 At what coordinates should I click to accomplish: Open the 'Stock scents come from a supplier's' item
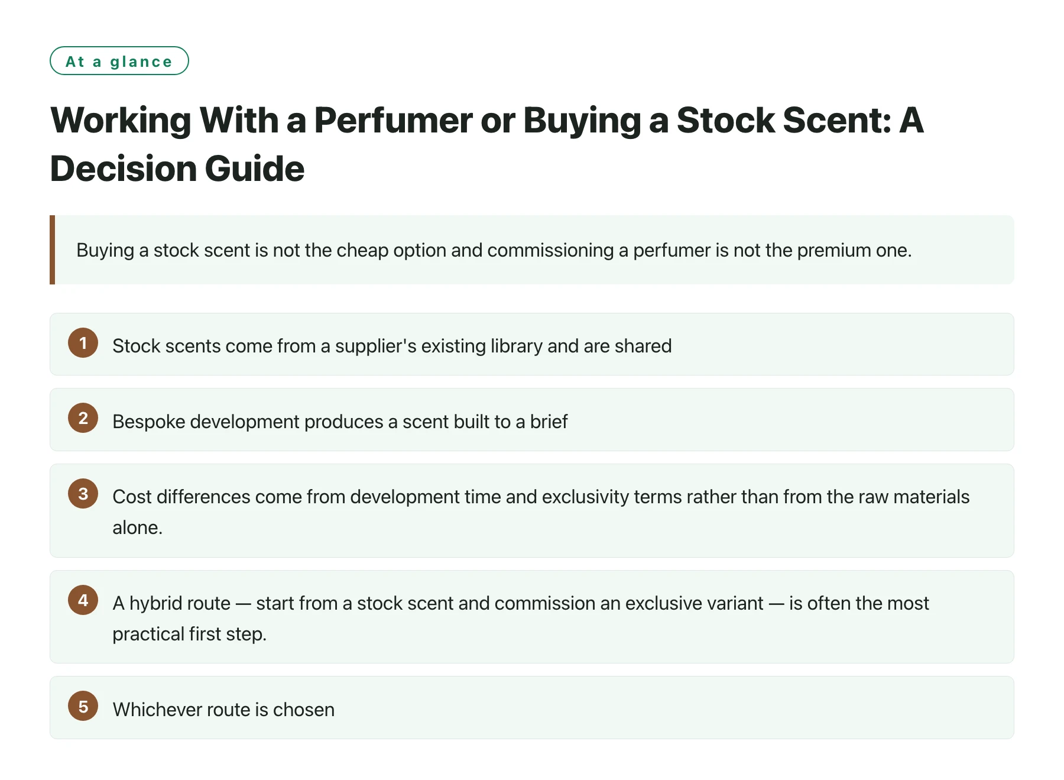pyautogui.click(x=532, y=344)
